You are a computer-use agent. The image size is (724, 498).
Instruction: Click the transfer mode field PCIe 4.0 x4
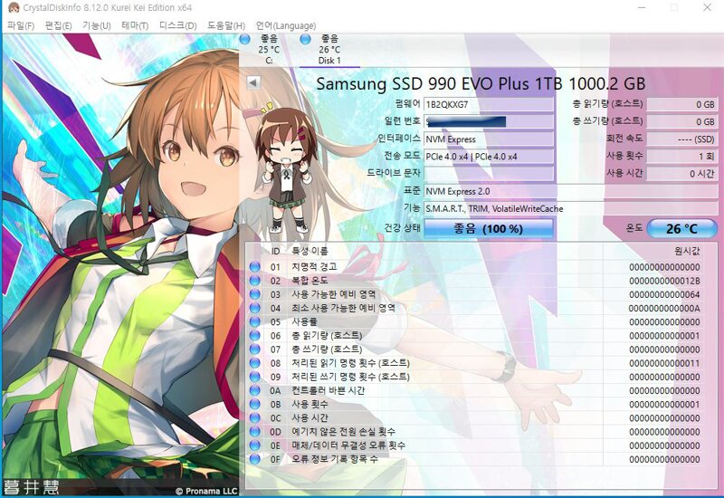(489, 157)
